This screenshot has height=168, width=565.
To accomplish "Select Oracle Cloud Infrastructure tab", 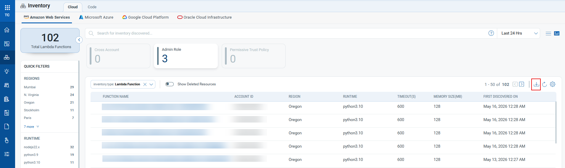I will tap(205, 17).
